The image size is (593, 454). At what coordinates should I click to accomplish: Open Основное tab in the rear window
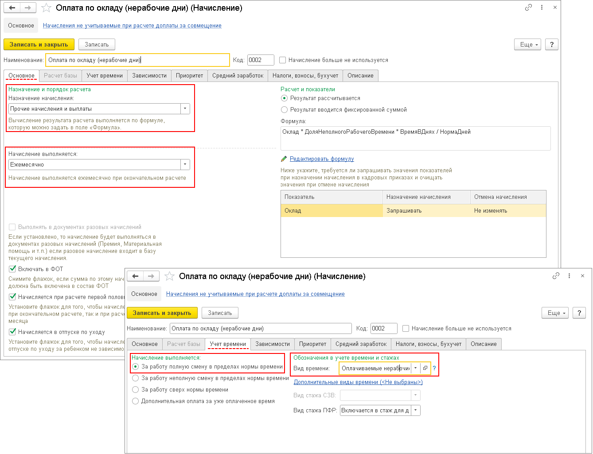tap(21, 76)
